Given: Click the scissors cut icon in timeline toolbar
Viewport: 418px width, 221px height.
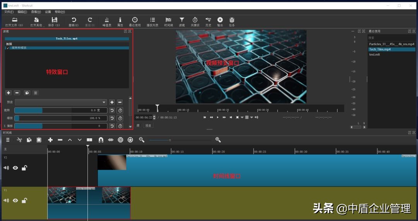Looking at the screenshot, I should (x=19, y=140).
